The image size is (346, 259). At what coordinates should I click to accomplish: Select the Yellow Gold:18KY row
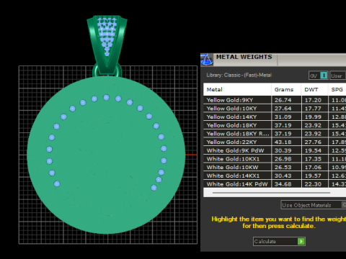tap(275, 125)
